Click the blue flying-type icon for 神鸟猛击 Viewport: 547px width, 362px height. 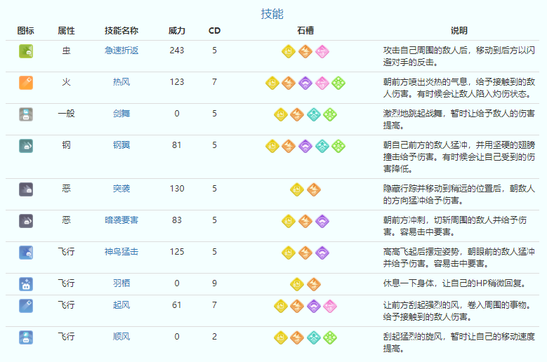pyautogui.click(x=26, y=253)
